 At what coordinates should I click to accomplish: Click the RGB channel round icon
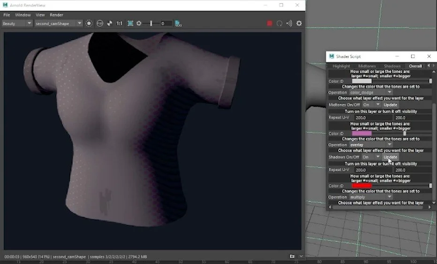(x=100, y=23)
